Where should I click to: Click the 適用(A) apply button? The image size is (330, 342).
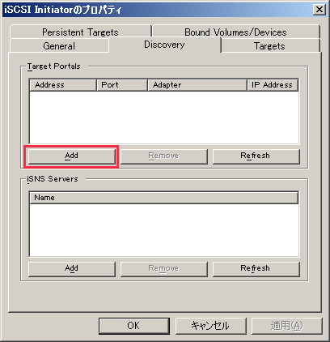[287, 326]
